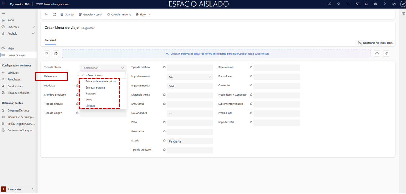Open Vehículos in the sidebar

13,73
